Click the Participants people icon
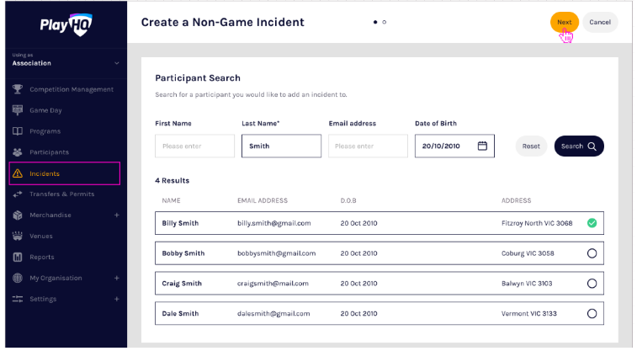637x351 pixels. pos(18,152)
